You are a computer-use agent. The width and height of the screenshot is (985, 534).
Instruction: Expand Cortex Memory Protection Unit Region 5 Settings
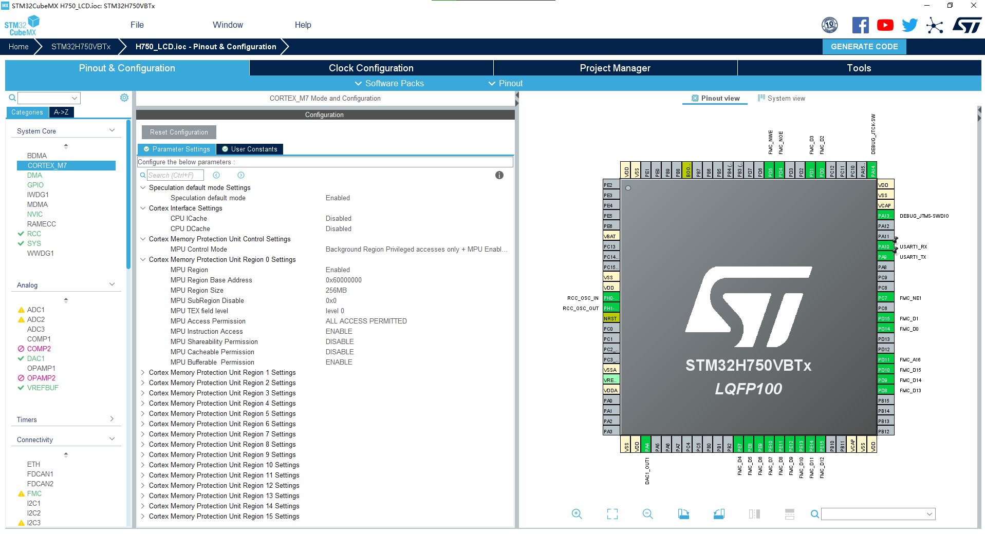click(x=143, y=413)
